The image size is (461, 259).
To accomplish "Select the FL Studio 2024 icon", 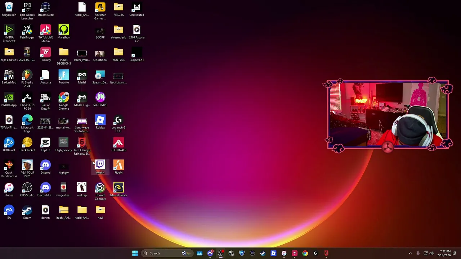I will tap(27, 79).
